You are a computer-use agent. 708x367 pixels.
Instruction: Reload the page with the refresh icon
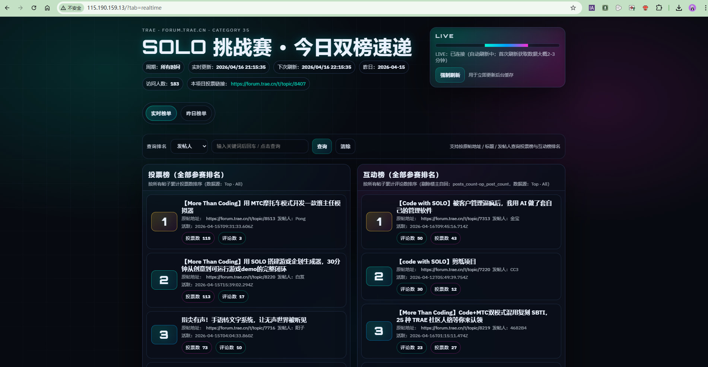(x=34, y=8)
